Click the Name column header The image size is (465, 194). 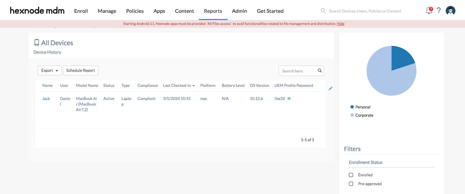click(47, 86)
